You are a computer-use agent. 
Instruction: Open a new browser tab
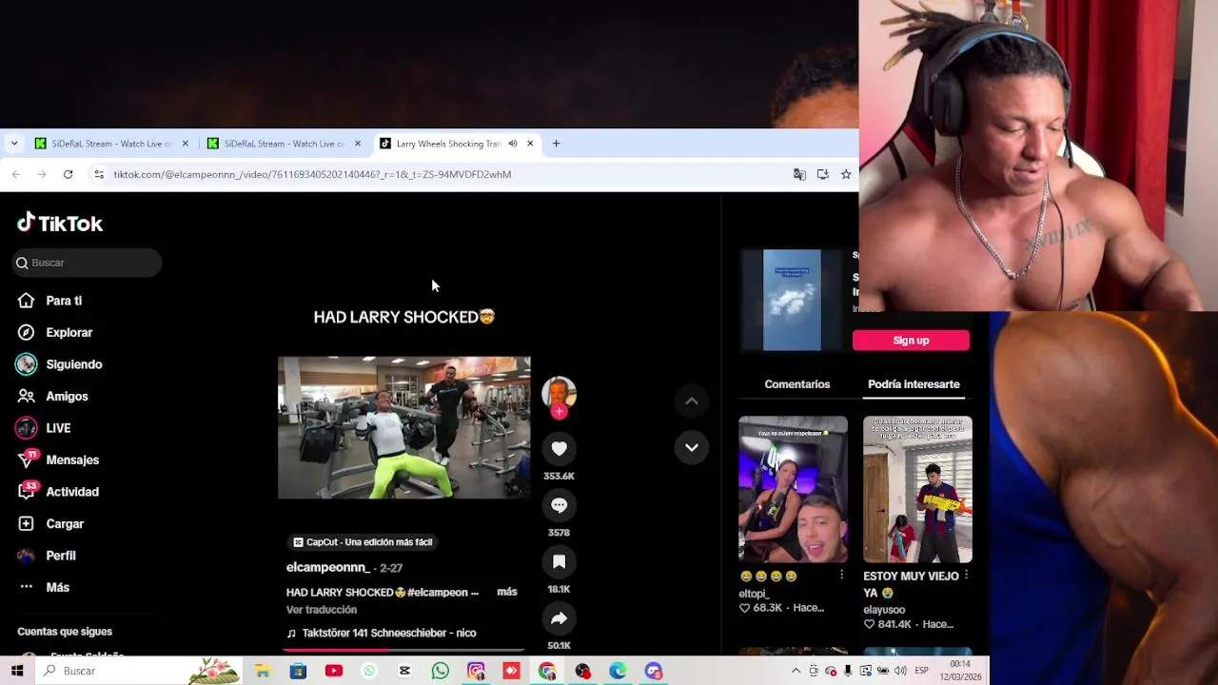tap(556, 144)
